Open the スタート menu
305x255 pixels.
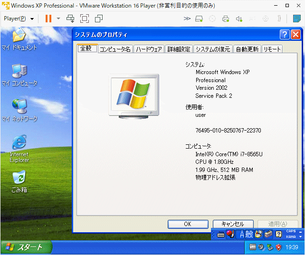coord(26,247)
